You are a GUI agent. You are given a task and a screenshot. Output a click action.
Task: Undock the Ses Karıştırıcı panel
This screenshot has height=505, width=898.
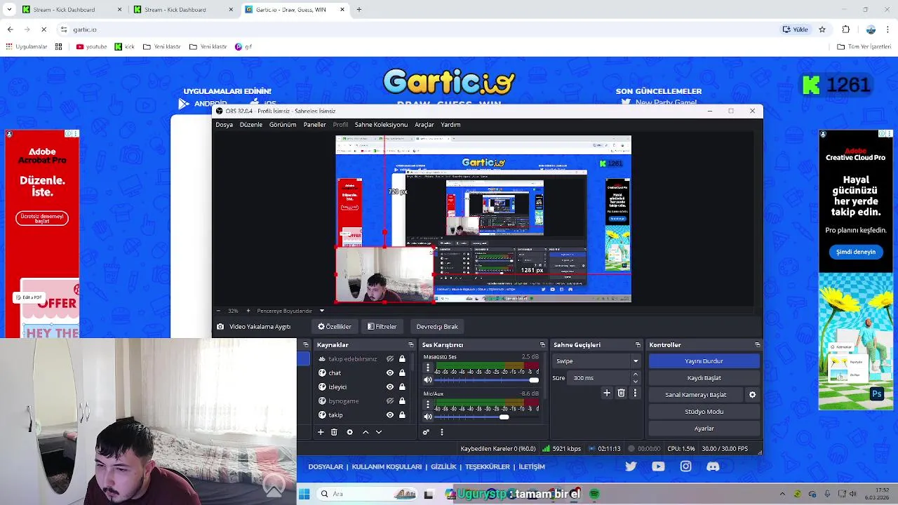542,344
